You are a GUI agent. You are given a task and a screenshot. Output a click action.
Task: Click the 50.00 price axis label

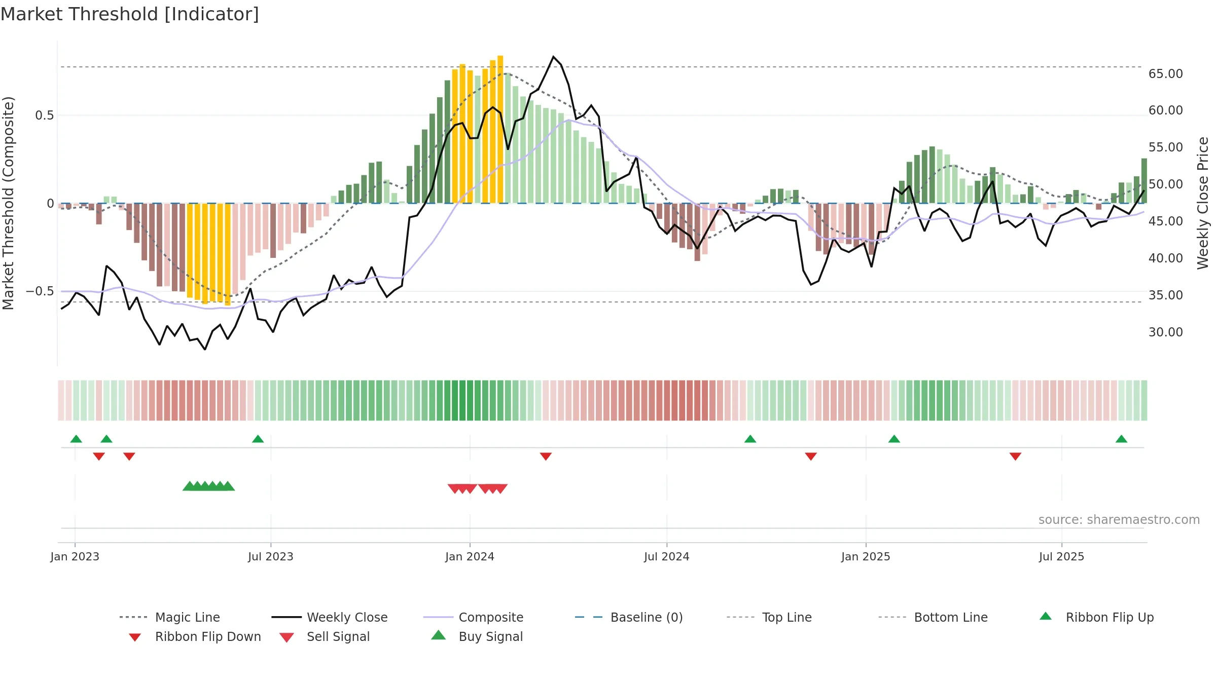(1166, 184)
